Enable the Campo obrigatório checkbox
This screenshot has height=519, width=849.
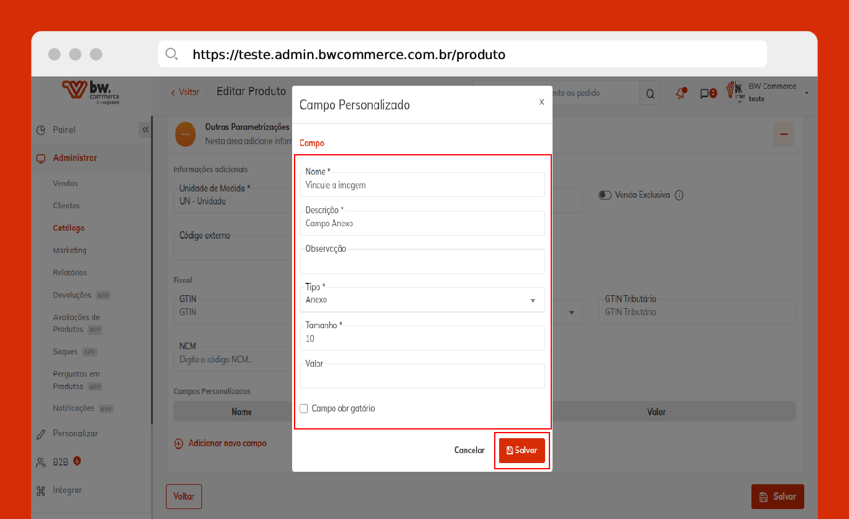[304, 408]
